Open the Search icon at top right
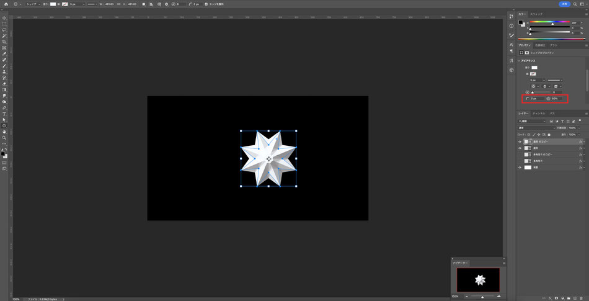Viewport: 589px width, 301px height. point(575,4)
